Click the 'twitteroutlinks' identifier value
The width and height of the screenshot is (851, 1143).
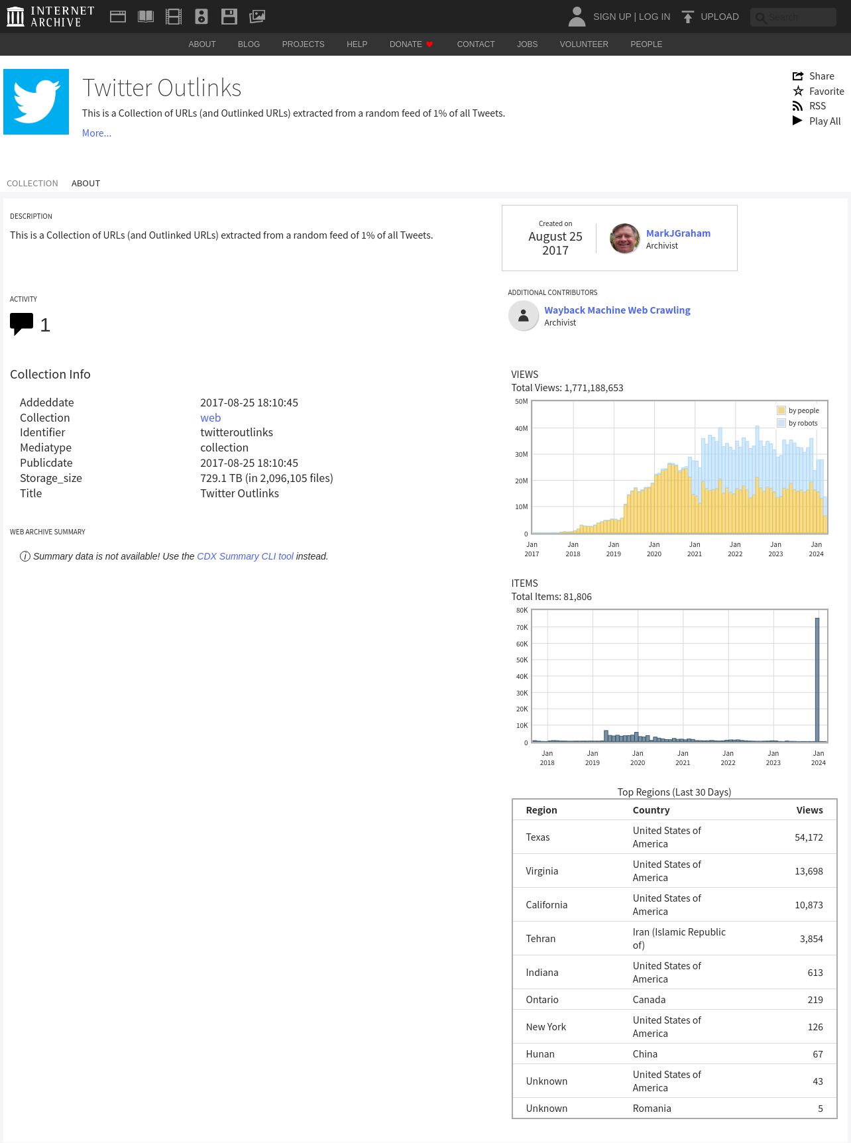tap(237, 432)
